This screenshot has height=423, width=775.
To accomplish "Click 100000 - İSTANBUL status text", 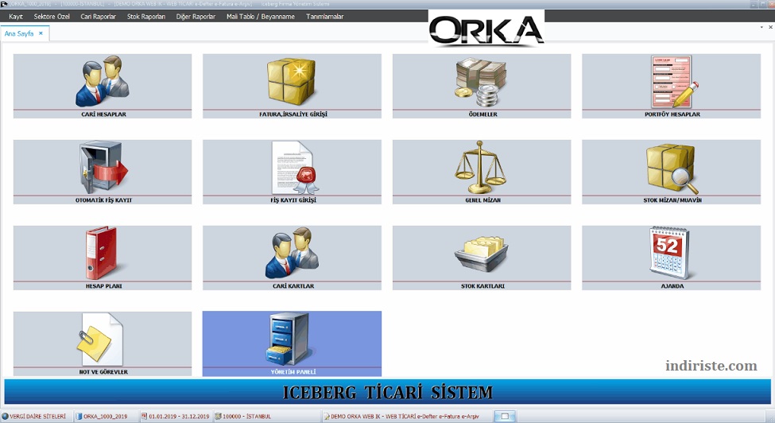I will [246, 417].
